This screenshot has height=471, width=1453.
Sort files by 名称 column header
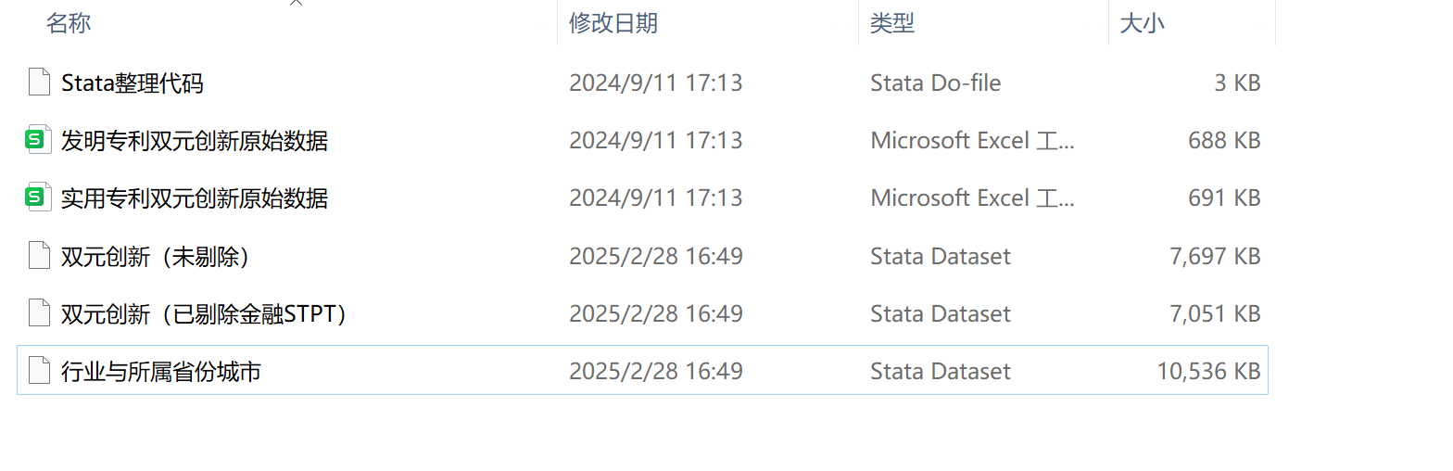click(69, 23)
